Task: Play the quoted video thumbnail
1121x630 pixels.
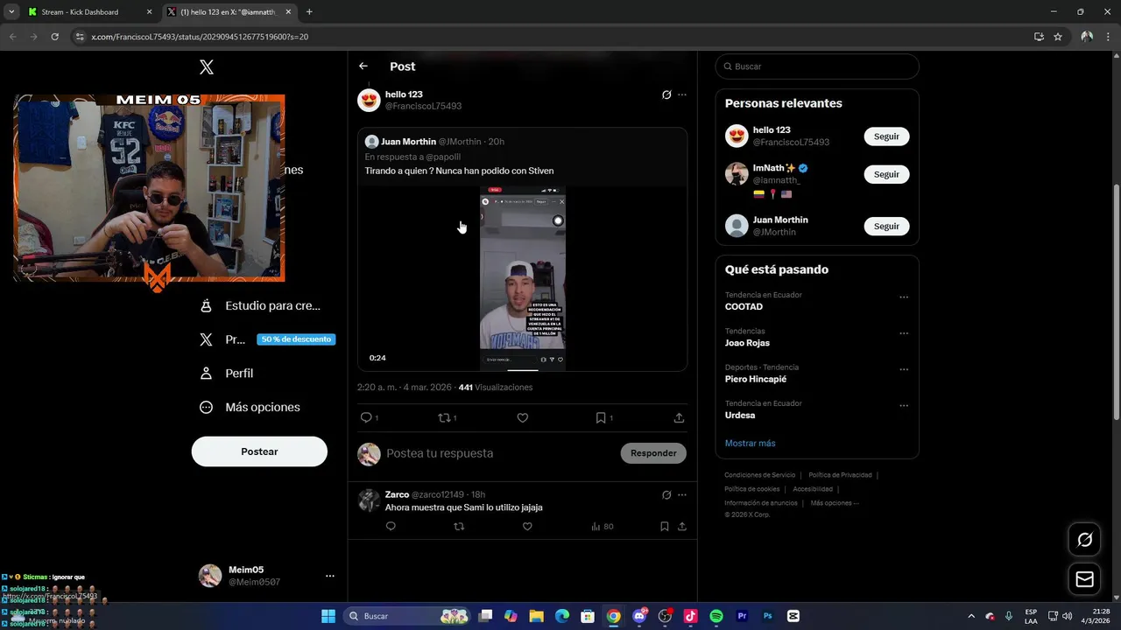Action: pos(523,278)
